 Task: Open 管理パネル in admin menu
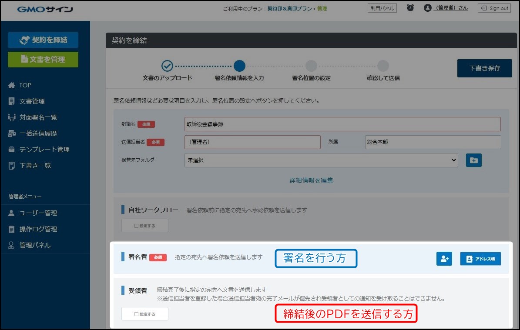pyautogui.click(x=35, y=245)
